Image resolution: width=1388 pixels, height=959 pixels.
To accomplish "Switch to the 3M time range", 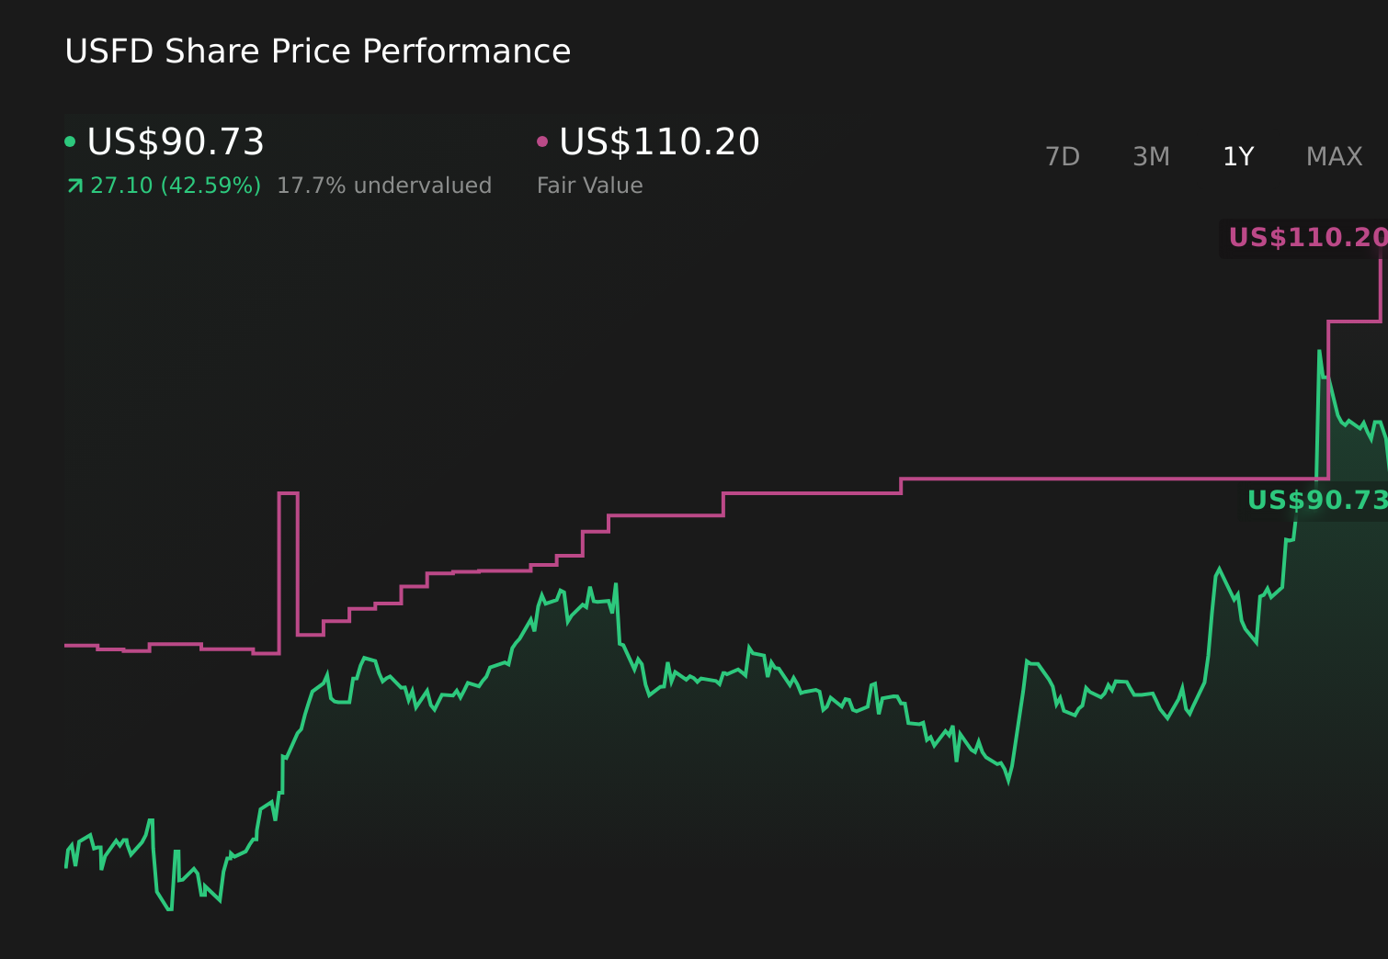I will [x=1150, y=156].
